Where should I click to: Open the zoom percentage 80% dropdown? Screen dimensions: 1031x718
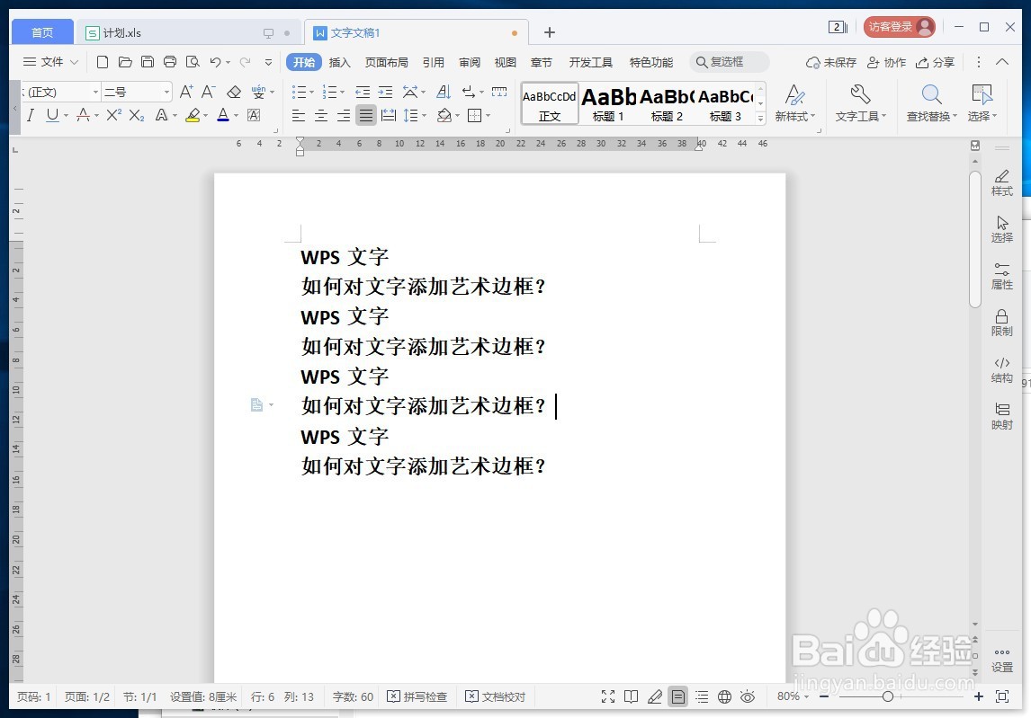point(793,696)
